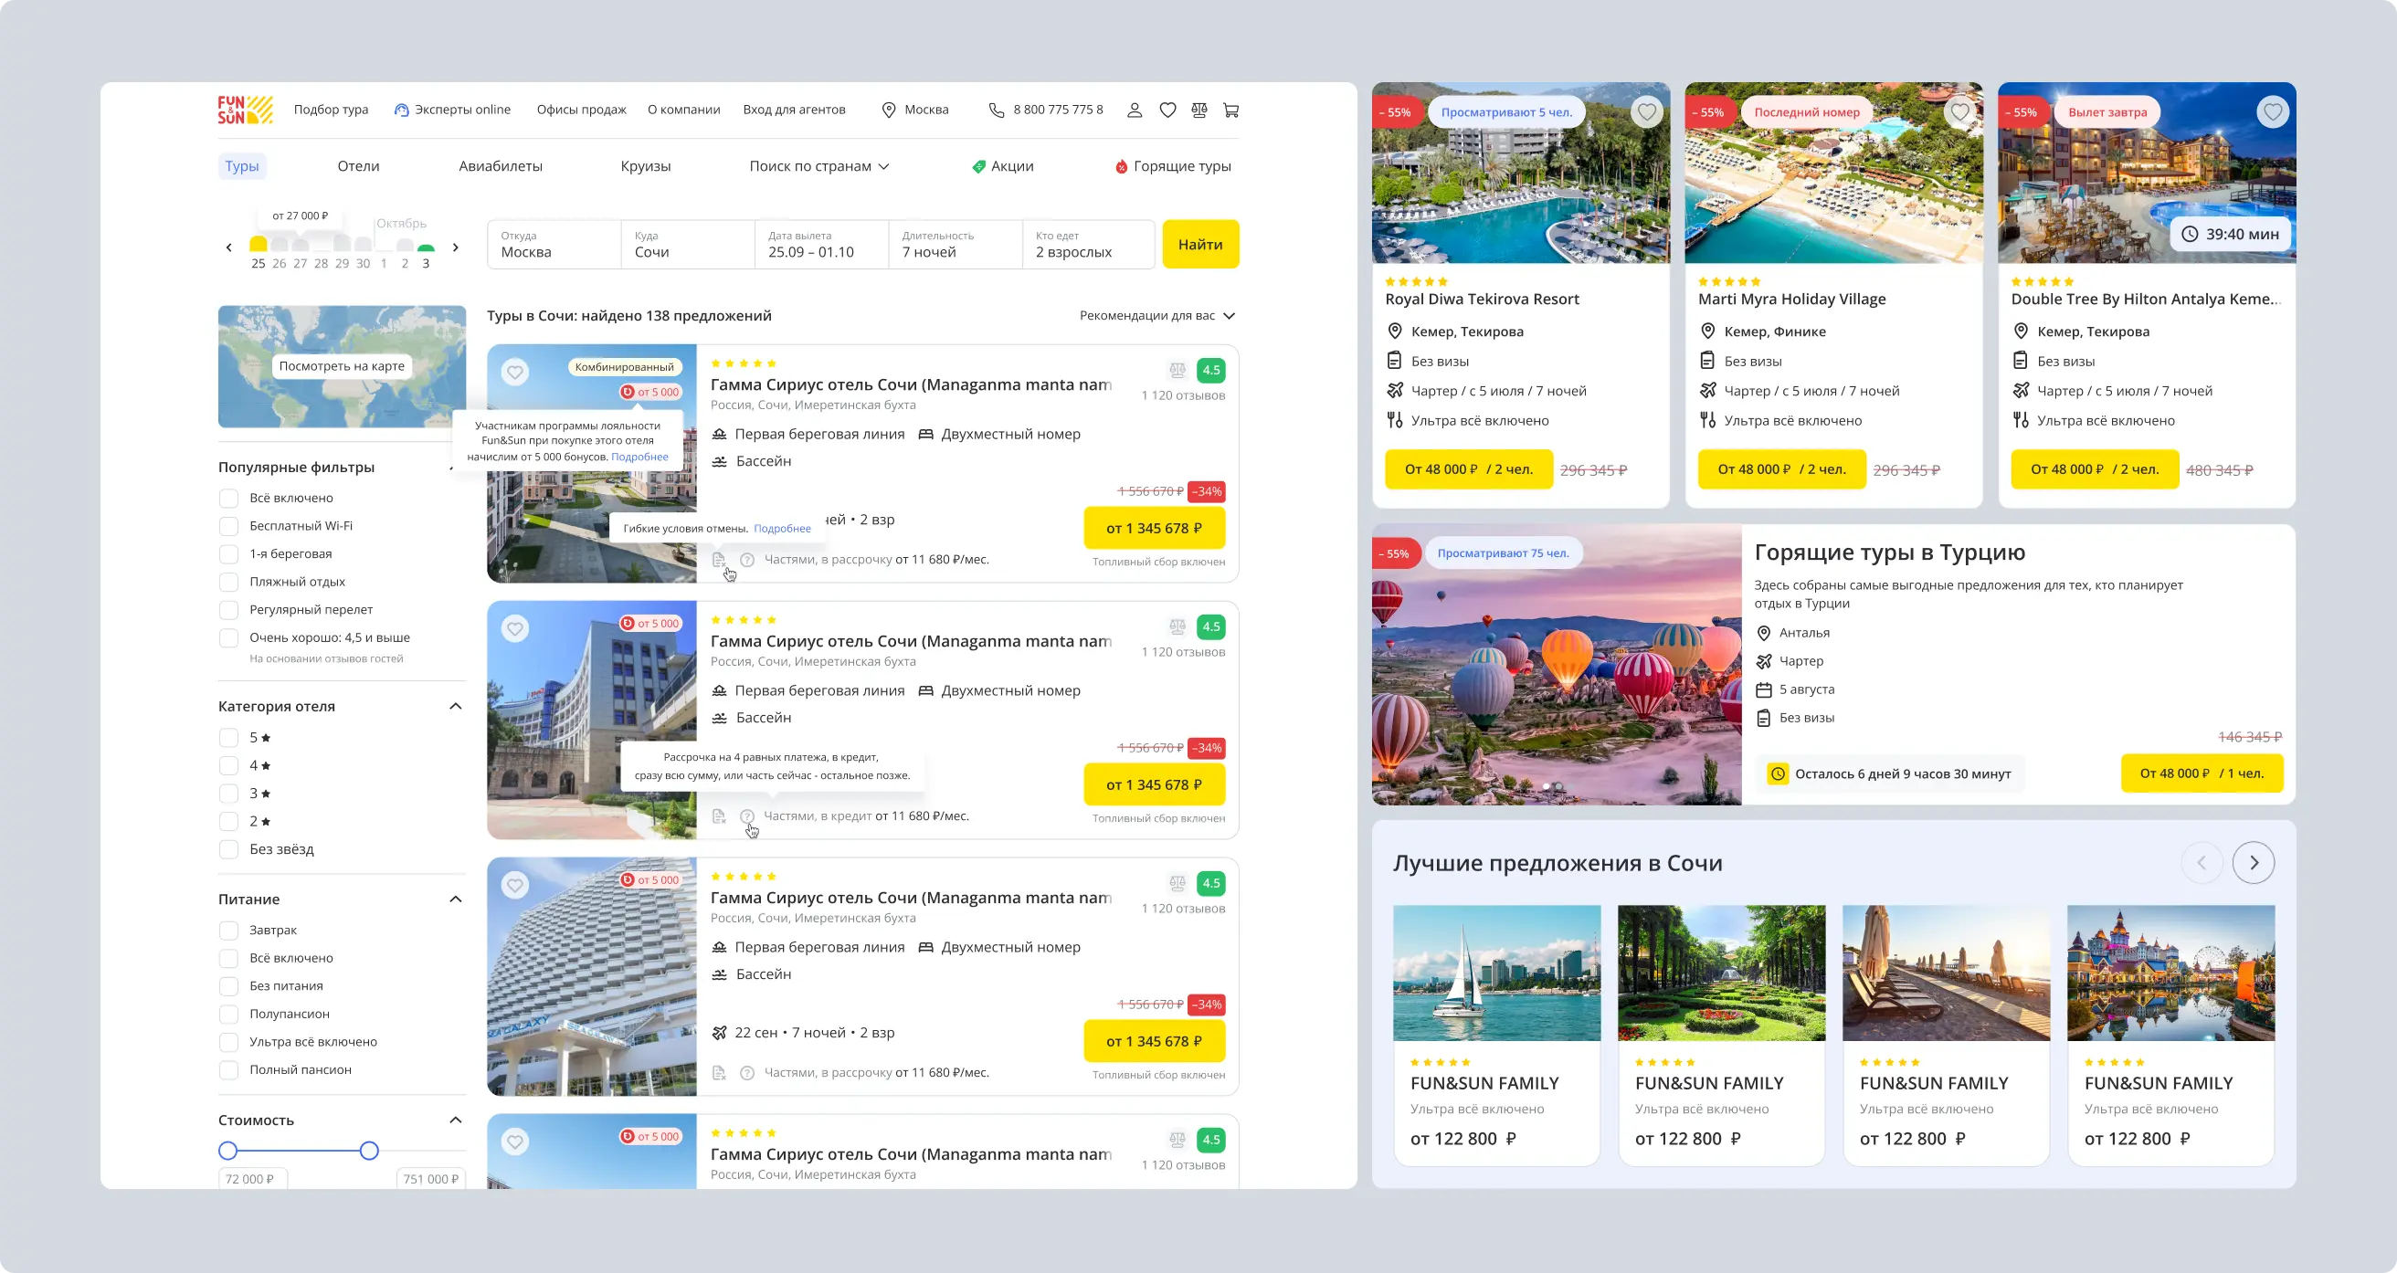Favorite the Marti Myra Holiday Village card
The height and width of the screenshot is (1273, 2397).
point(1959,112)
